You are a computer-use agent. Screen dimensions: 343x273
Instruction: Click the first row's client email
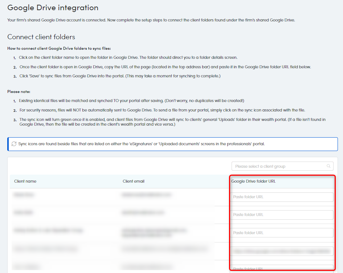(x=147, y=195)
